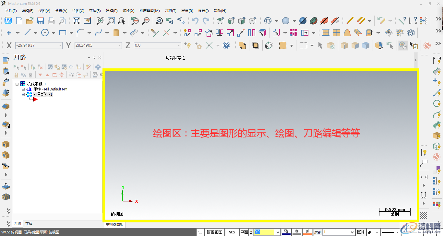The height and width of the screenshot is (236, 443).
Task: Run the Backplot toolpath icon
Action: tap(50, 67)
